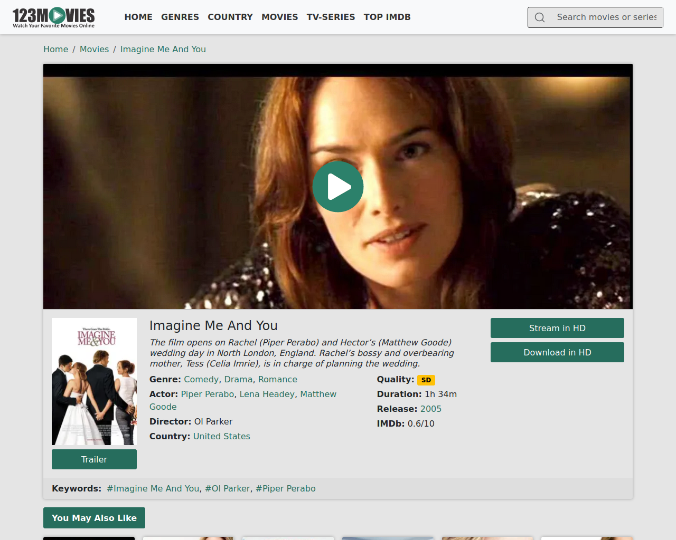Screen dimensions: 676x540
Task: Click Movies breadcrumb link
Action: pyautogui.click(x=94, y=49)
